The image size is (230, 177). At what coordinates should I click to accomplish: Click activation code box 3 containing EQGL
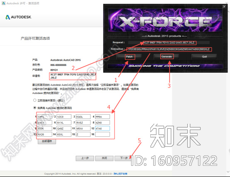83,117
